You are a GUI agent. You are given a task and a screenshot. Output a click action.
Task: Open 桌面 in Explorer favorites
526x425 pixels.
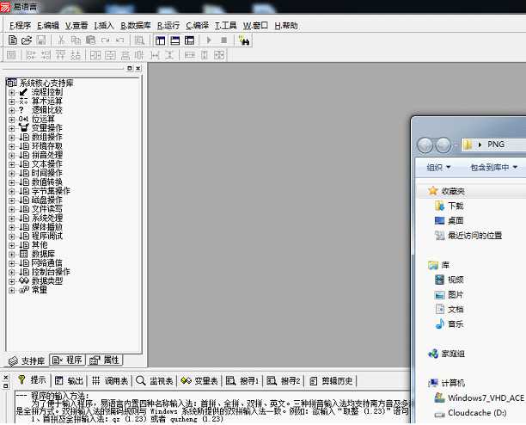click(450, 220)
